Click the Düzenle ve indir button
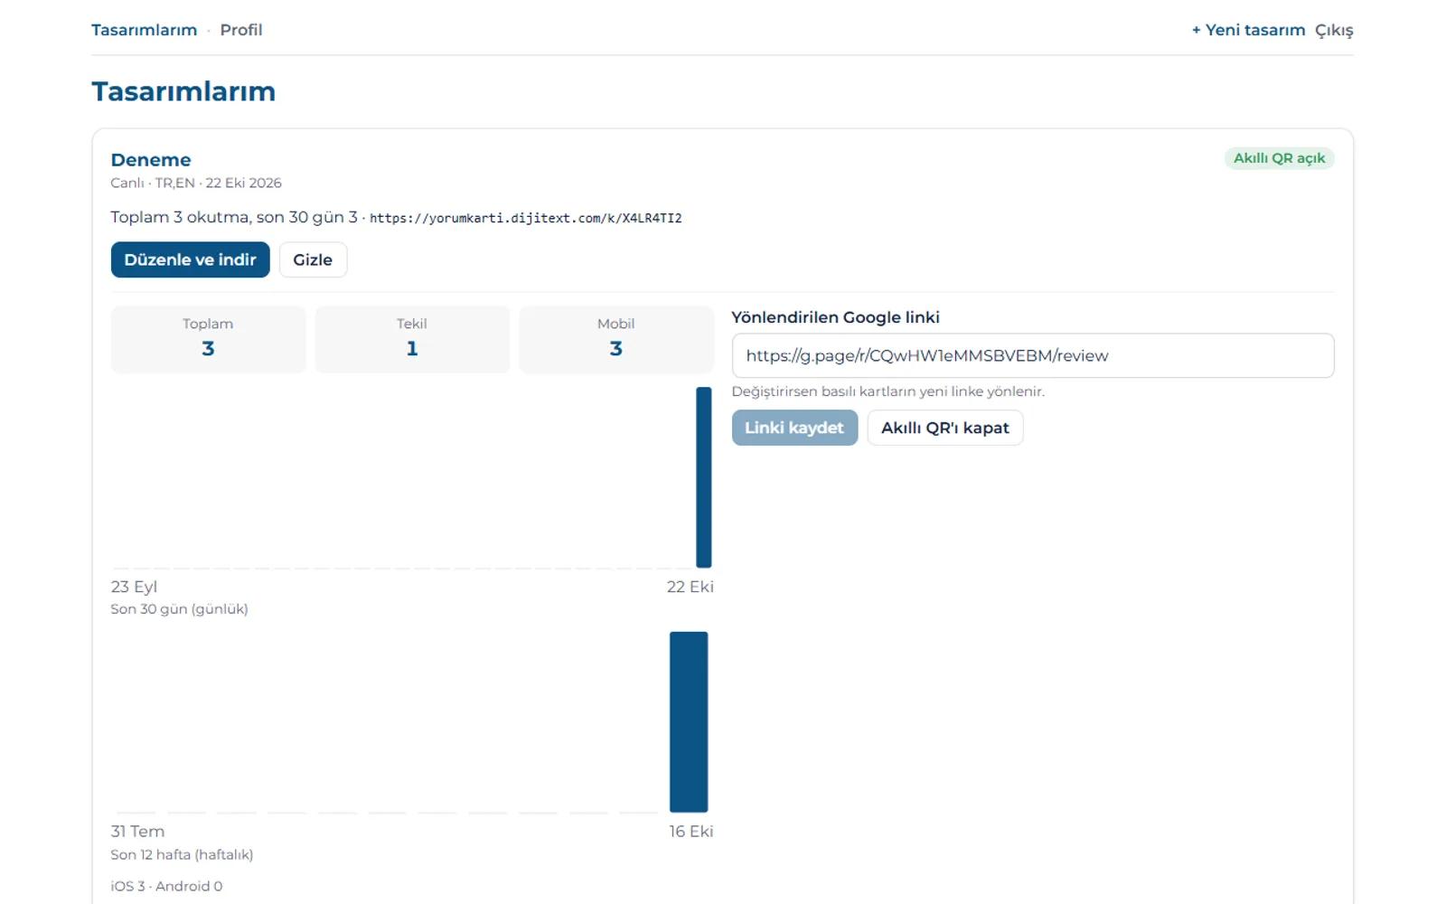This screenshot has height=904, width=1446. [191, 259]
